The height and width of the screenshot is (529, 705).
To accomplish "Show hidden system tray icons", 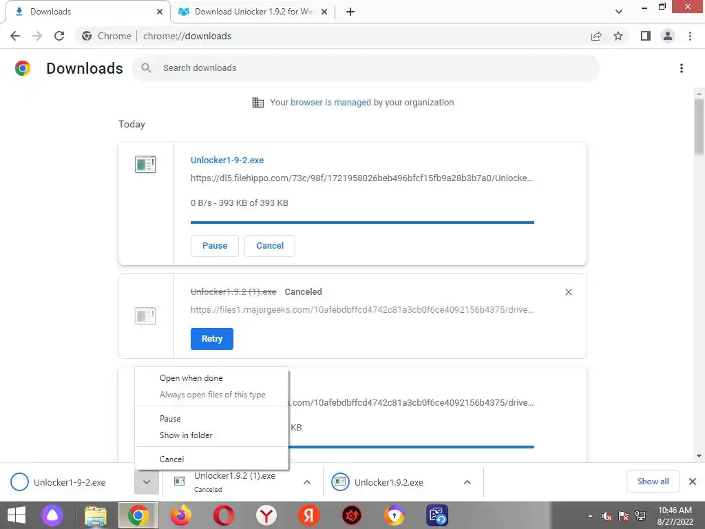I will (590, 516).
